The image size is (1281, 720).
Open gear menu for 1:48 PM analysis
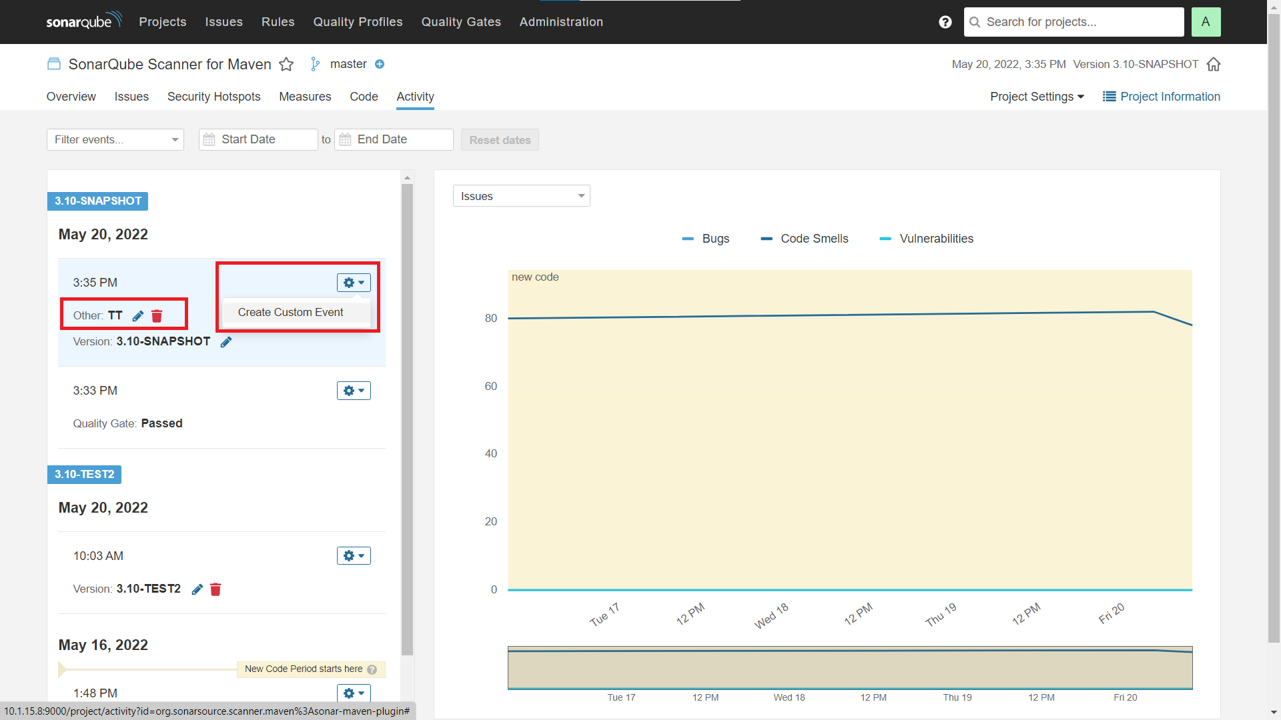pos(354,693)
